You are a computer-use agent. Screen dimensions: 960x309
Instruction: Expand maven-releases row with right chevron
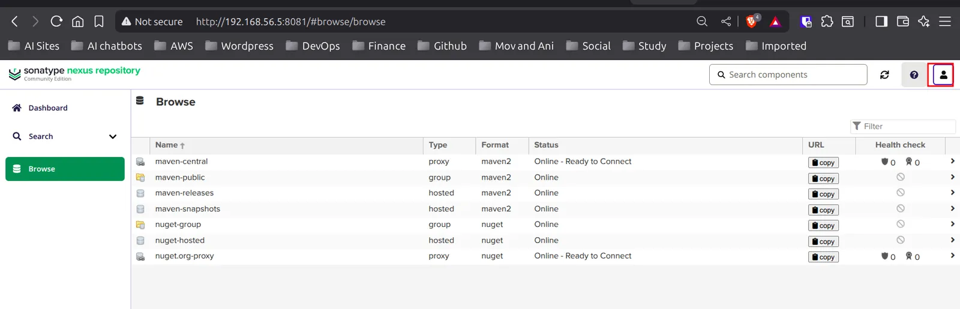(x=952, y=193)
